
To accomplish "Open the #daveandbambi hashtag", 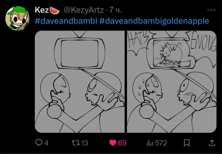I will pos(66,21).
